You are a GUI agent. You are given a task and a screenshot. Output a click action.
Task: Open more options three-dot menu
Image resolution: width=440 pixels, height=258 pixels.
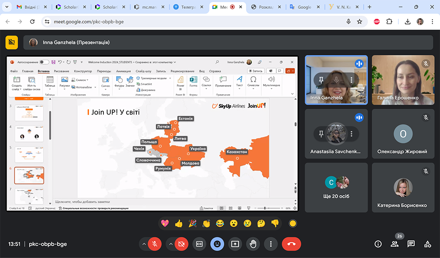pos(271,244)
